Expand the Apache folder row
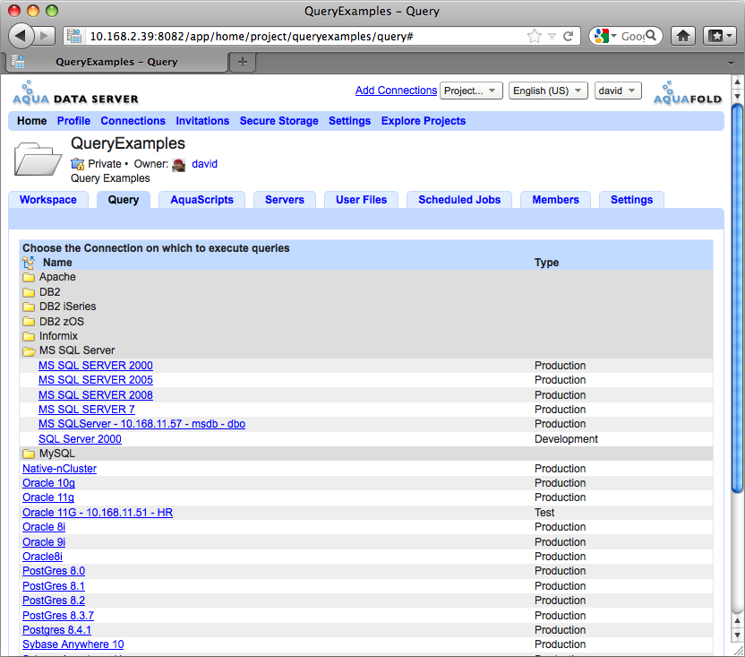Screen dimensions: 745x657 click(x=366, y=277)
